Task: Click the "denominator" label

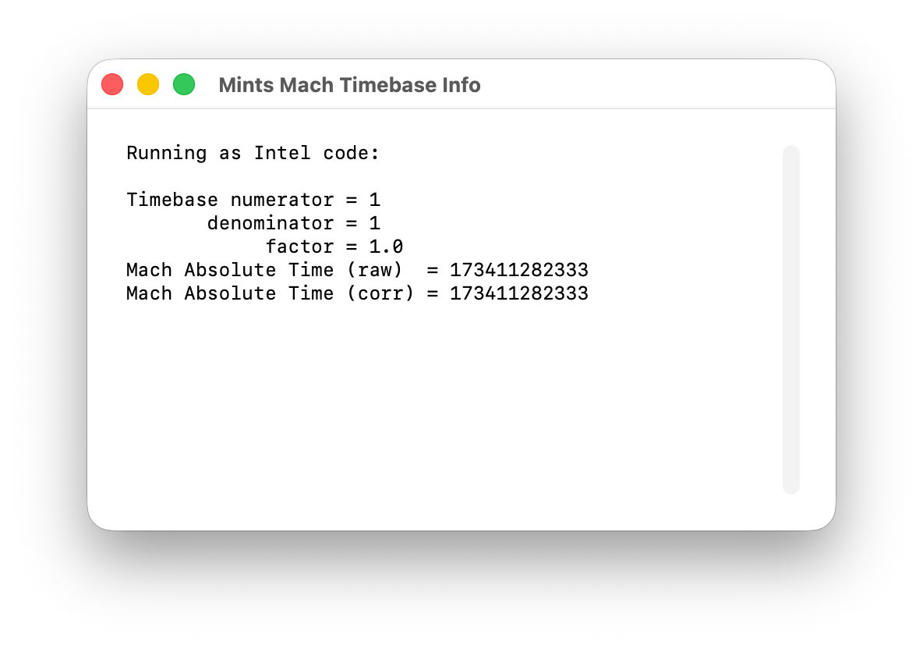Action: click(x=270, y=223)
